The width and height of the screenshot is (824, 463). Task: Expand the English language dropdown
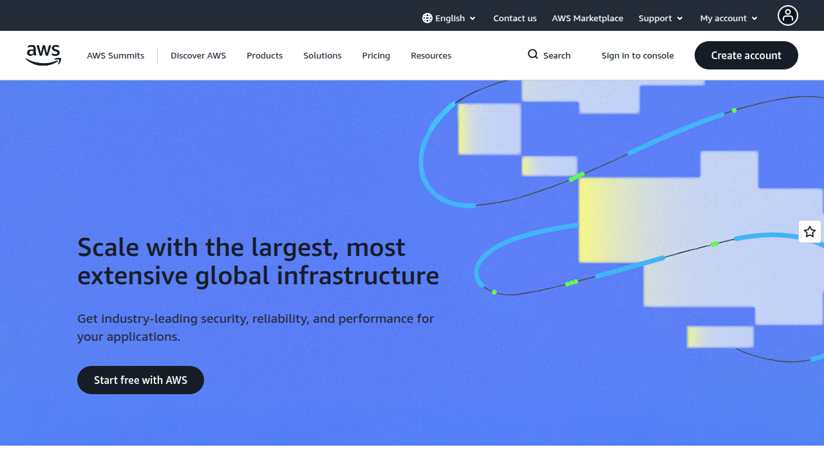pyautogui.click(x=449, y=18)
